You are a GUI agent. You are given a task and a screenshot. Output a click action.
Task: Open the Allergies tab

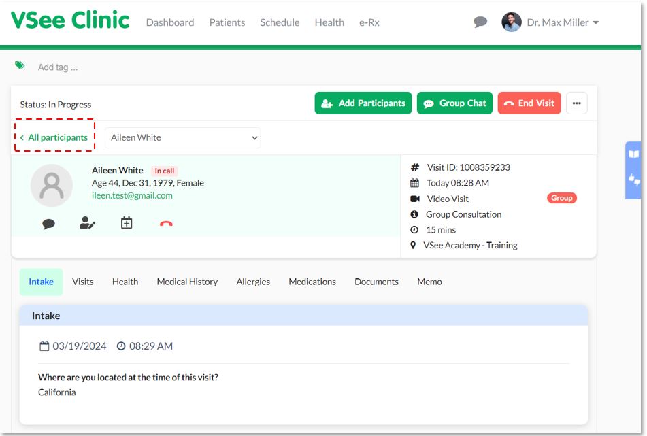(x=253, y=282)
